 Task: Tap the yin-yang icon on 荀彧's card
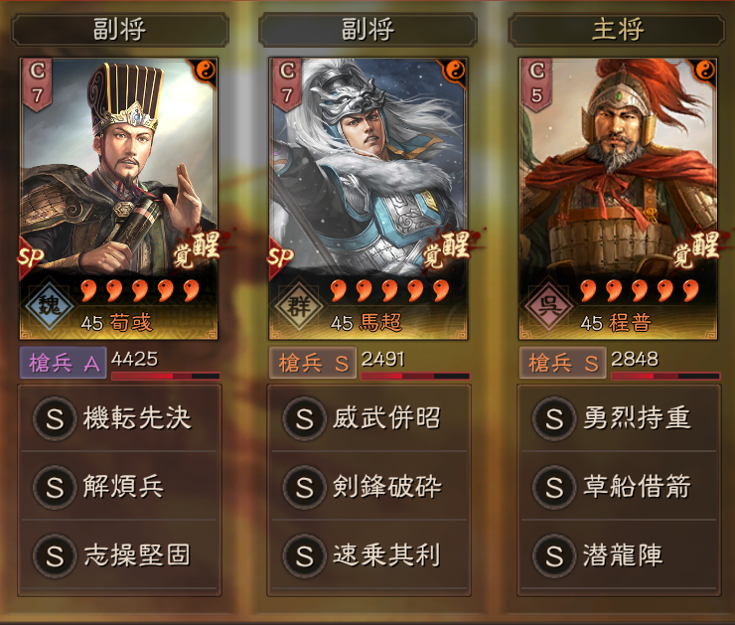[x=205, y=71]
